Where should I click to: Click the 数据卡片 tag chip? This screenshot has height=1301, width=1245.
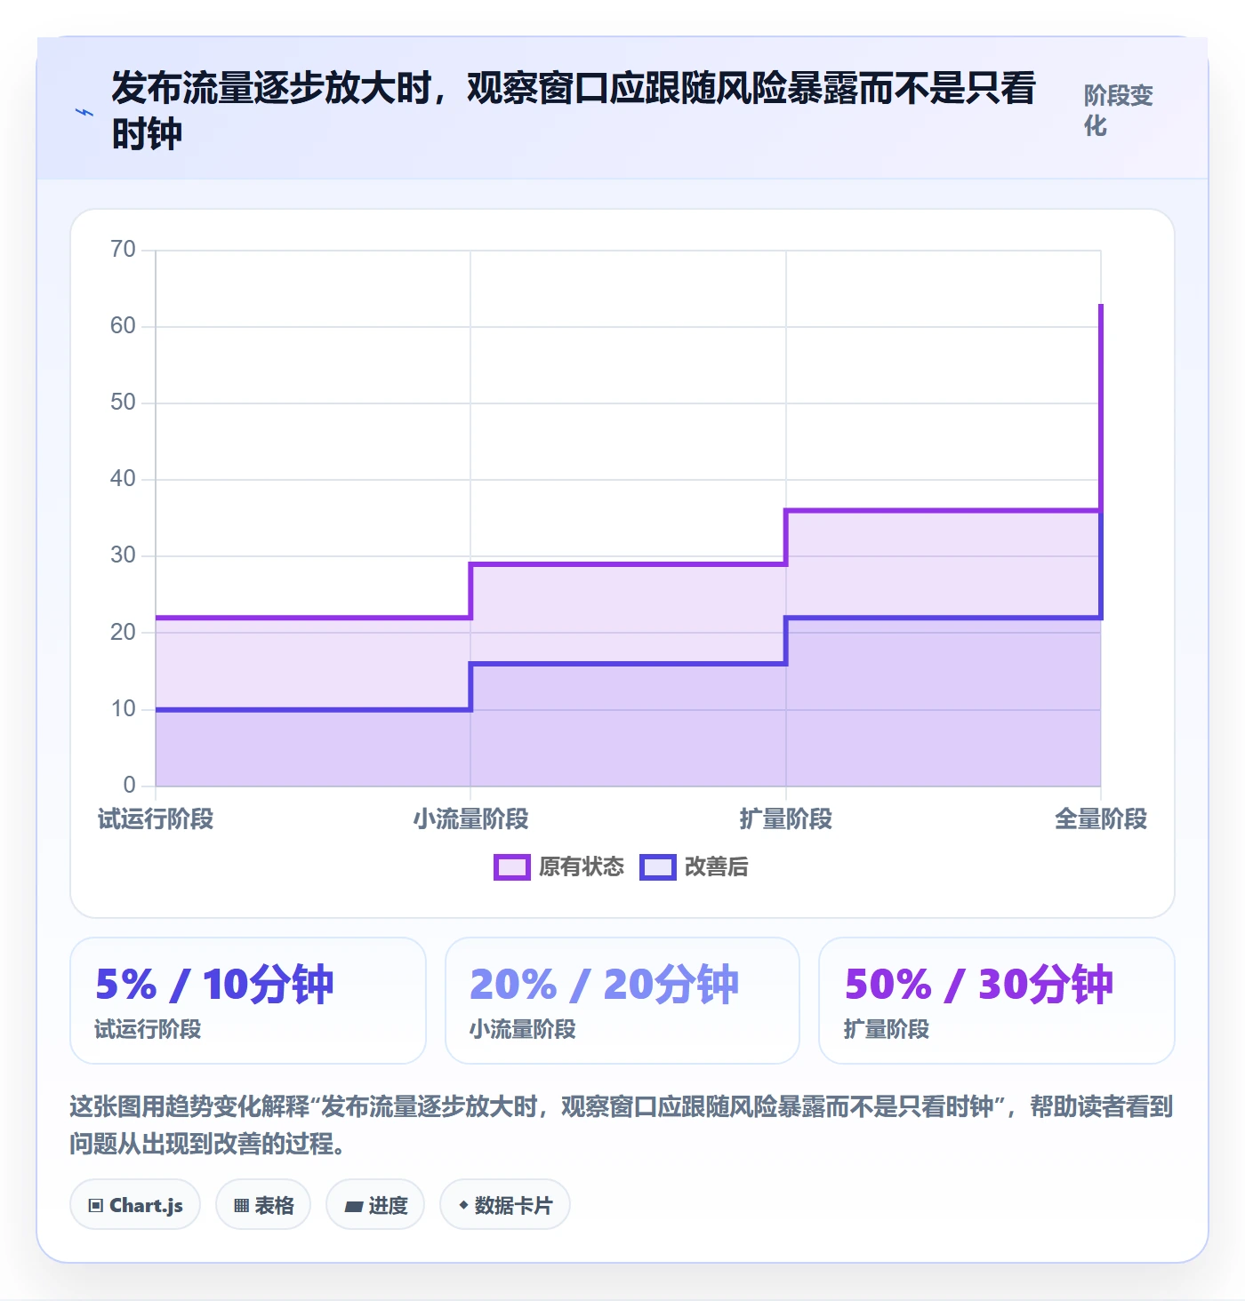point(505,1205)
